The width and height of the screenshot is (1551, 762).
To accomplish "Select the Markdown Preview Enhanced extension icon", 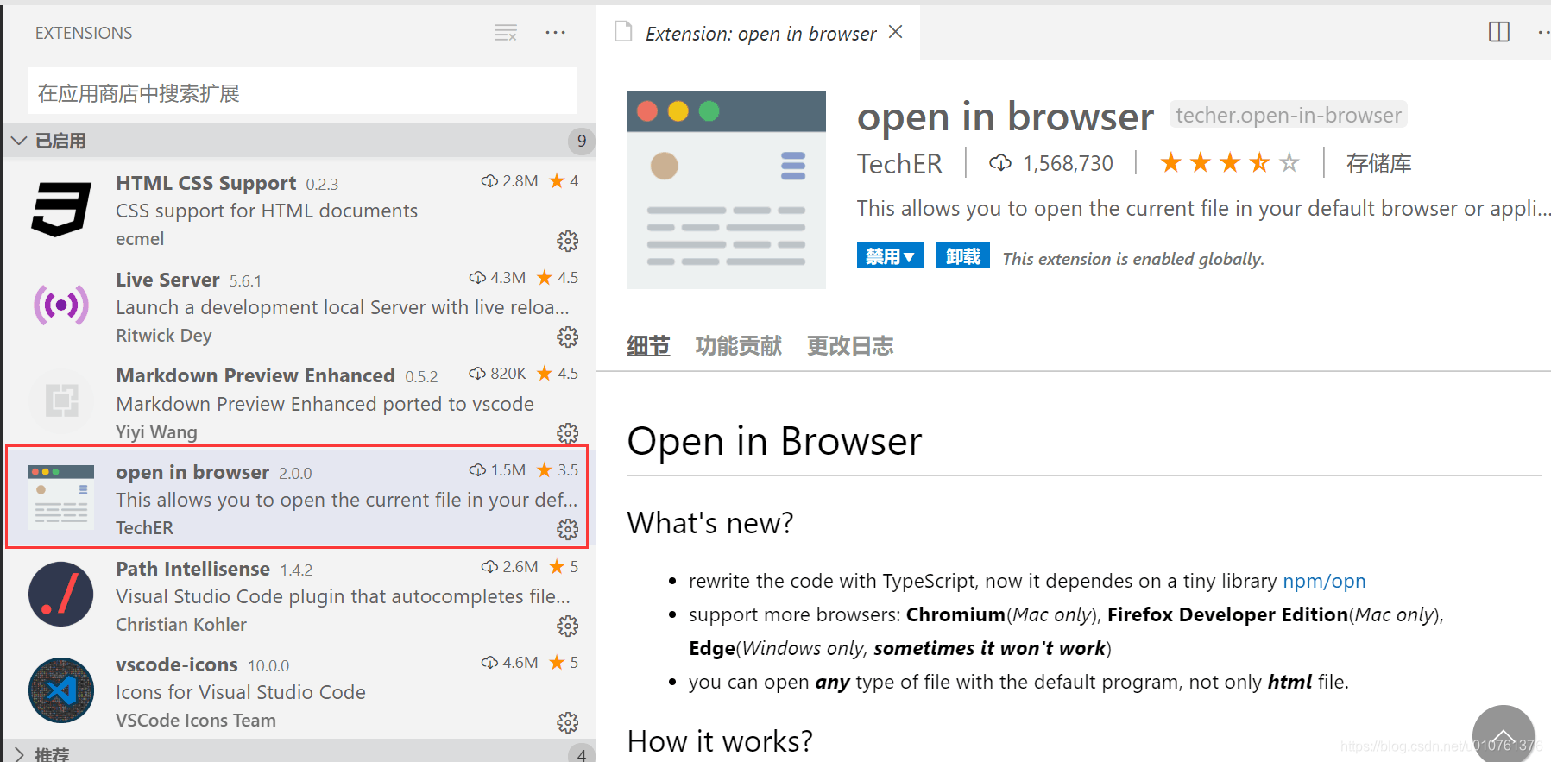I will click(x=60, y=401).
